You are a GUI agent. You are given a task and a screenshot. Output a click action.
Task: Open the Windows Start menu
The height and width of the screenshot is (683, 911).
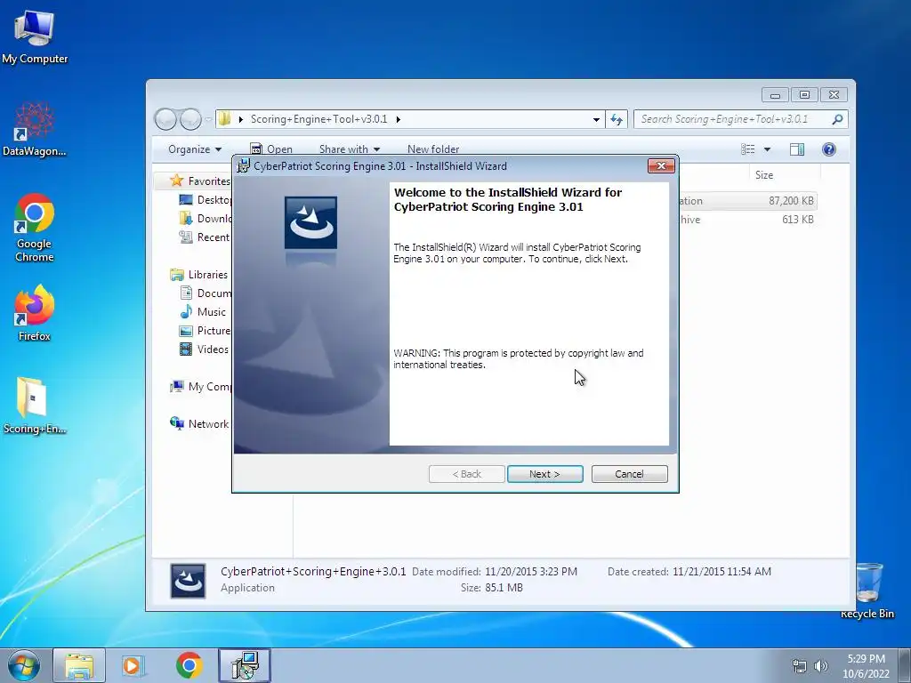point(24,665)
